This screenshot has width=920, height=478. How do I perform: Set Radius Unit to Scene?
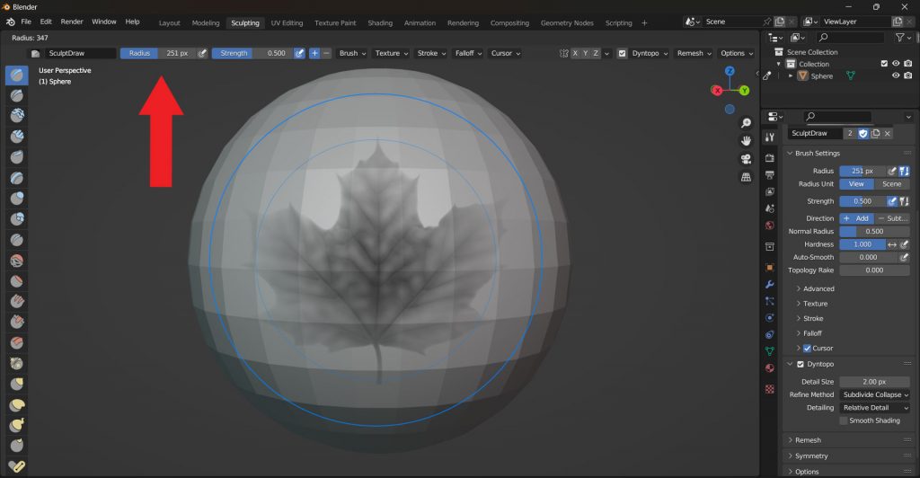(892, 184)
